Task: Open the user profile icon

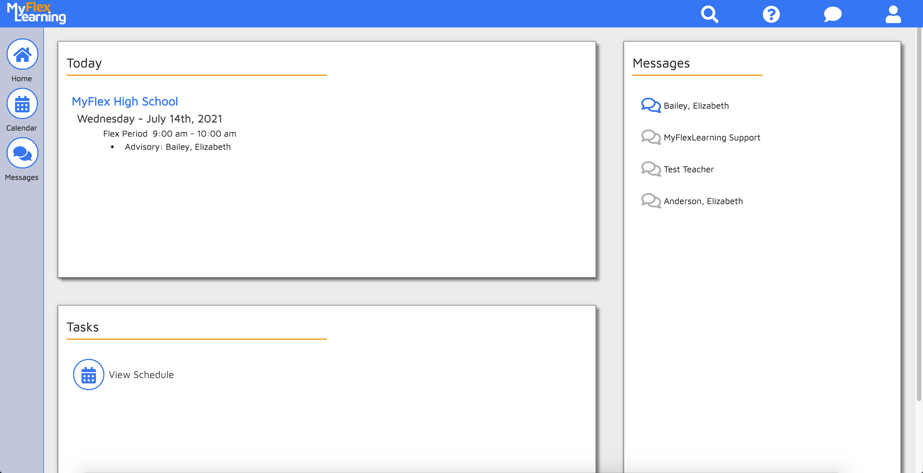Action: click(893, 14)
